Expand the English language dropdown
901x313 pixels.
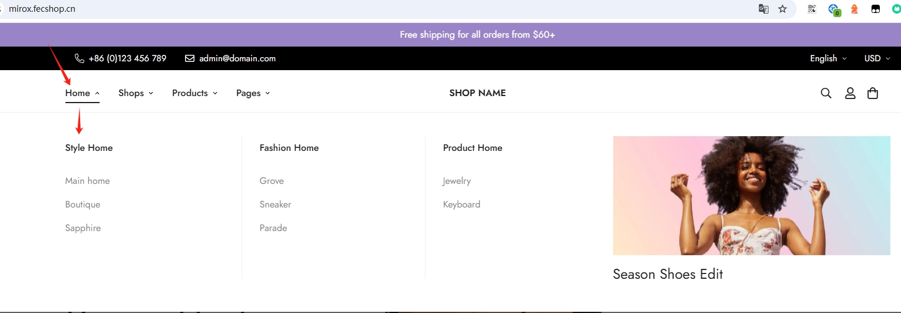point(828,58)
